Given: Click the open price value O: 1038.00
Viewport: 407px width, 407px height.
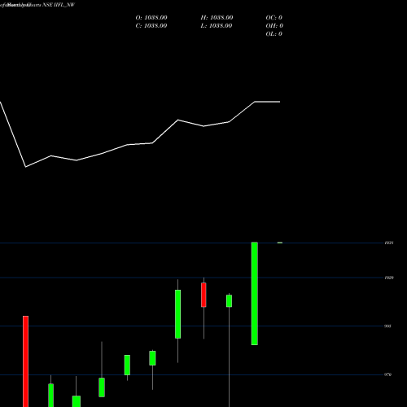Looking at the screenshot, I should (x=151, y=18).
